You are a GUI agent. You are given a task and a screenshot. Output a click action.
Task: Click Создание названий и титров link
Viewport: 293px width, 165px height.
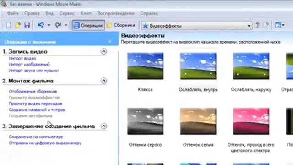pyautogui.click(x=37, y=110)
